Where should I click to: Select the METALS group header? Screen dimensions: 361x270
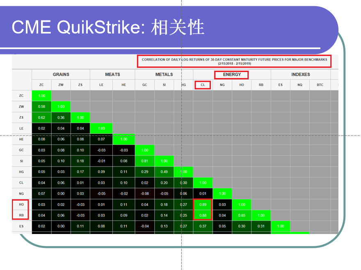coord(164,74)
